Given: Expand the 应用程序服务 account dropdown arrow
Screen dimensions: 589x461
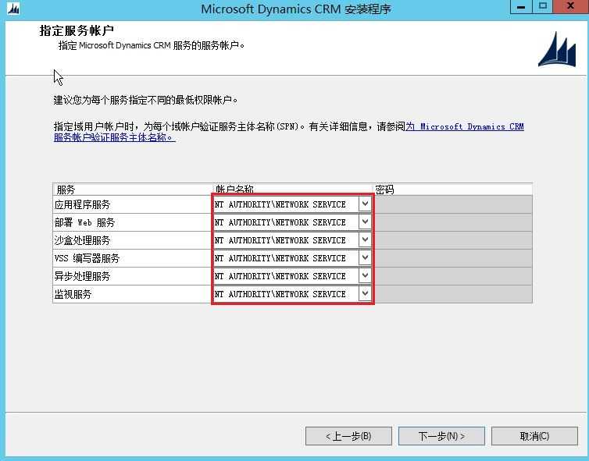Looking at the screenshot, I should click(x=365, y=204).
